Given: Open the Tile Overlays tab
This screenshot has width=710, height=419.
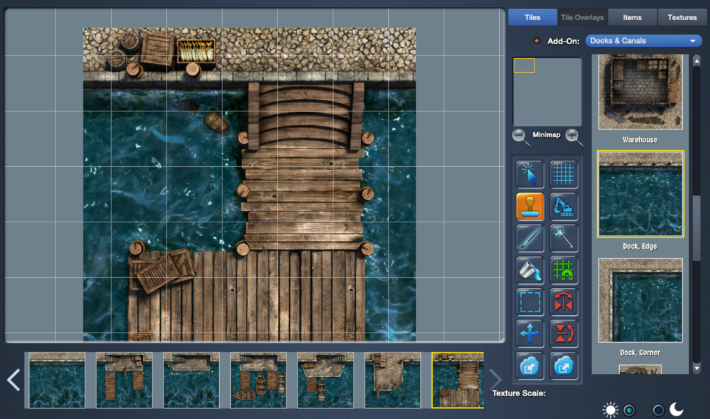Looking at the screenshot, I should (x=582, y=17).
